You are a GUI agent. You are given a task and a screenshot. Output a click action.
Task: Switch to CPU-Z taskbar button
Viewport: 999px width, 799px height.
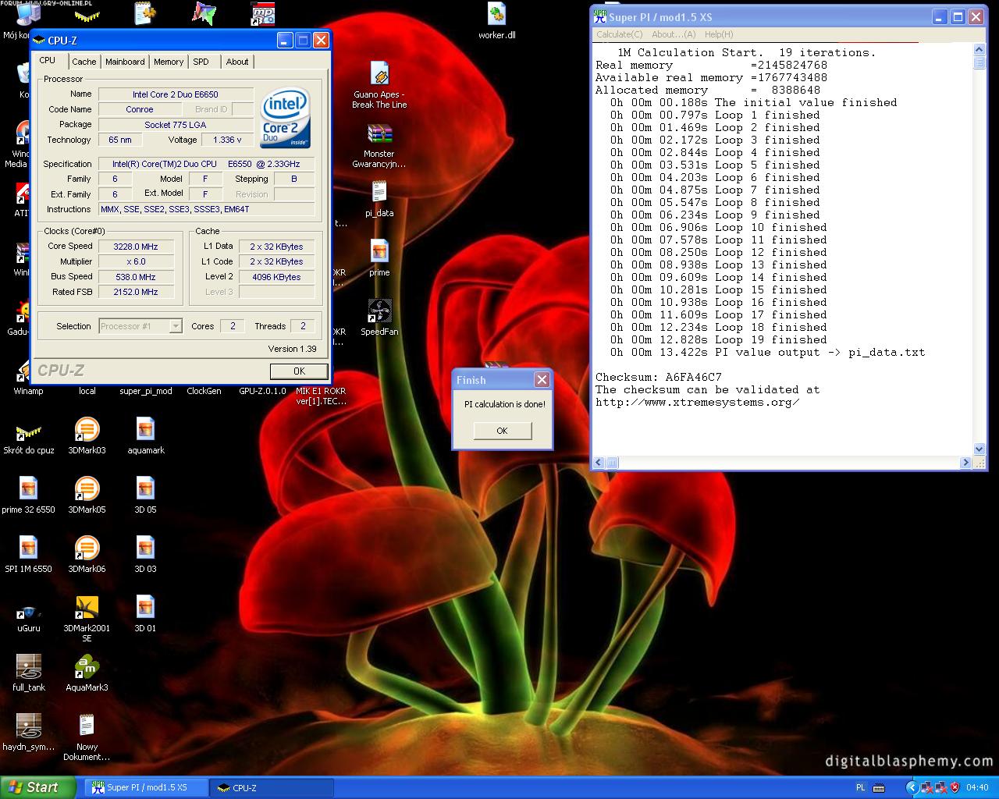pos(272,788)
